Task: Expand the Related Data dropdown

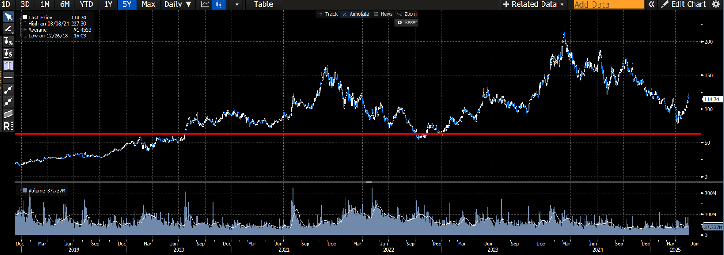Action: pos(533,4)
